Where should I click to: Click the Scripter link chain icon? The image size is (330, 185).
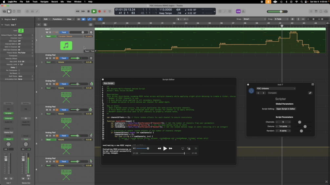310,93
